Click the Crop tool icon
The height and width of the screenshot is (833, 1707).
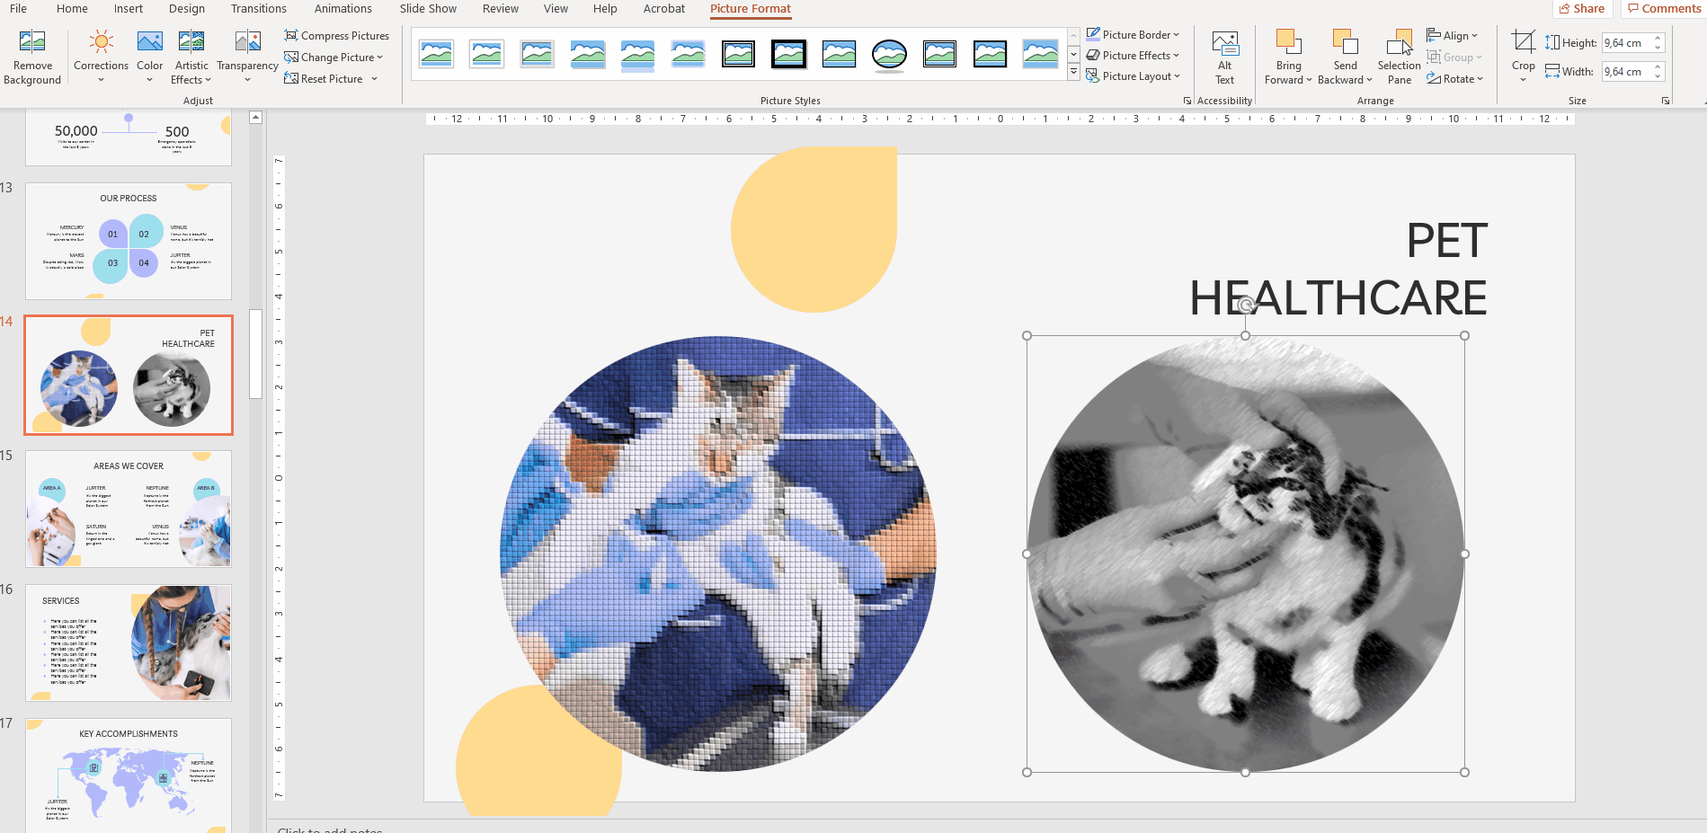point(1523,42)
